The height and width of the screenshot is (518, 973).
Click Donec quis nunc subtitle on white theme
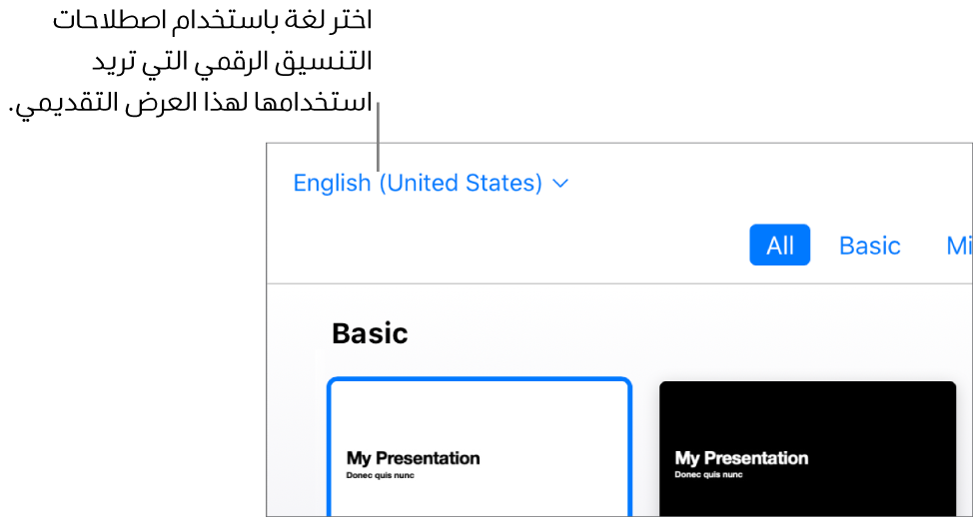pos(381,476)
